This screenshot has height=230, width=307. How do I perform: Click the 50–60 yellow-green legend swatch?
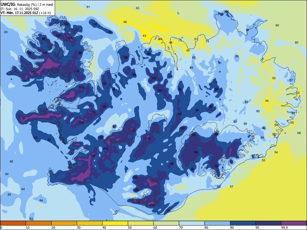click(x=141, y=223)
